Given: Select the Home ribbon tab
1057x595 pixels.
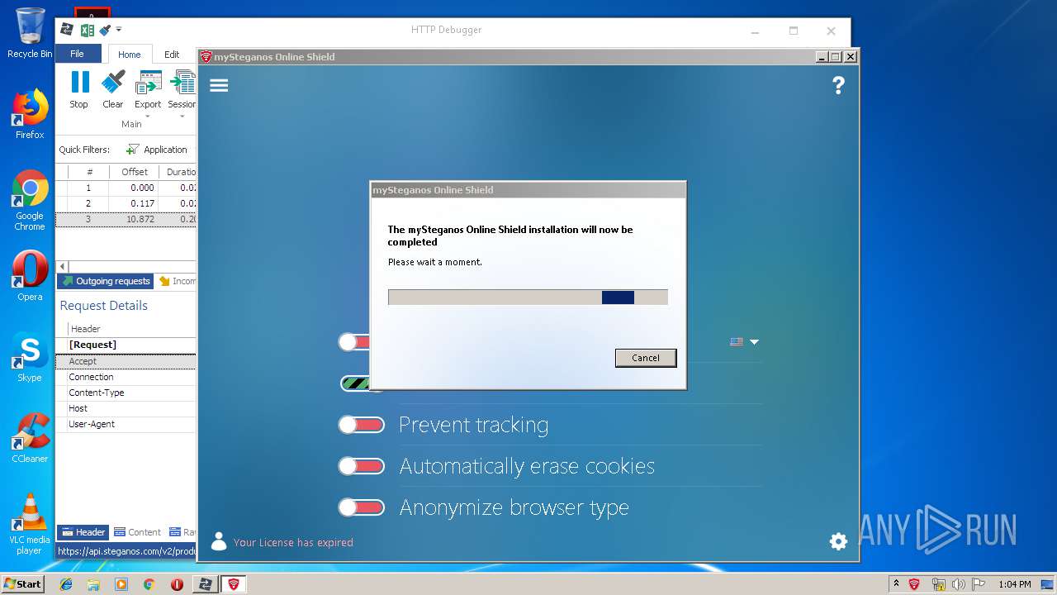Looking at the screenshot, I should (130, 55).
